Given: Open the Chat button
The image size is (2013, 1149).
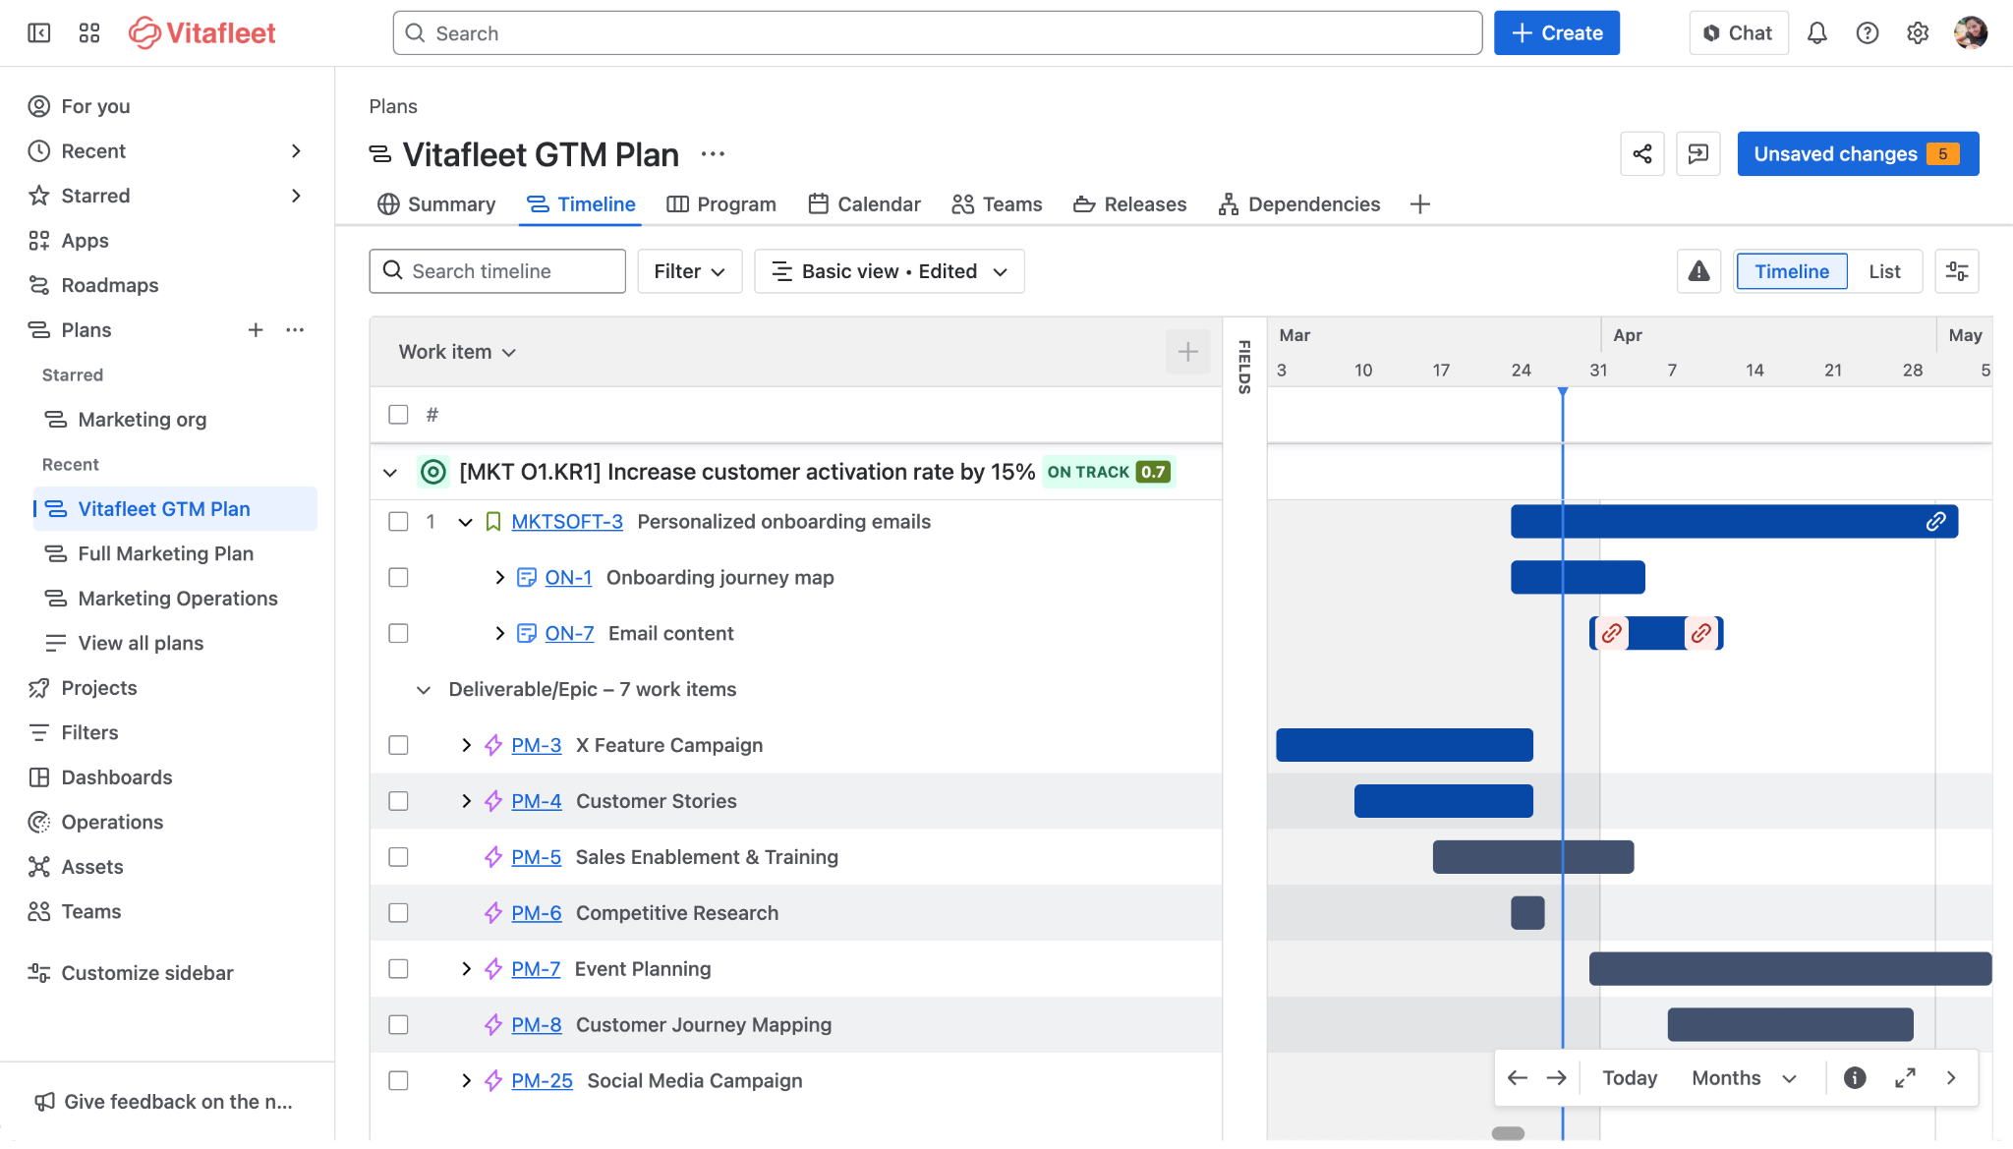Looking at the screenshot, I should point(1738,33).
